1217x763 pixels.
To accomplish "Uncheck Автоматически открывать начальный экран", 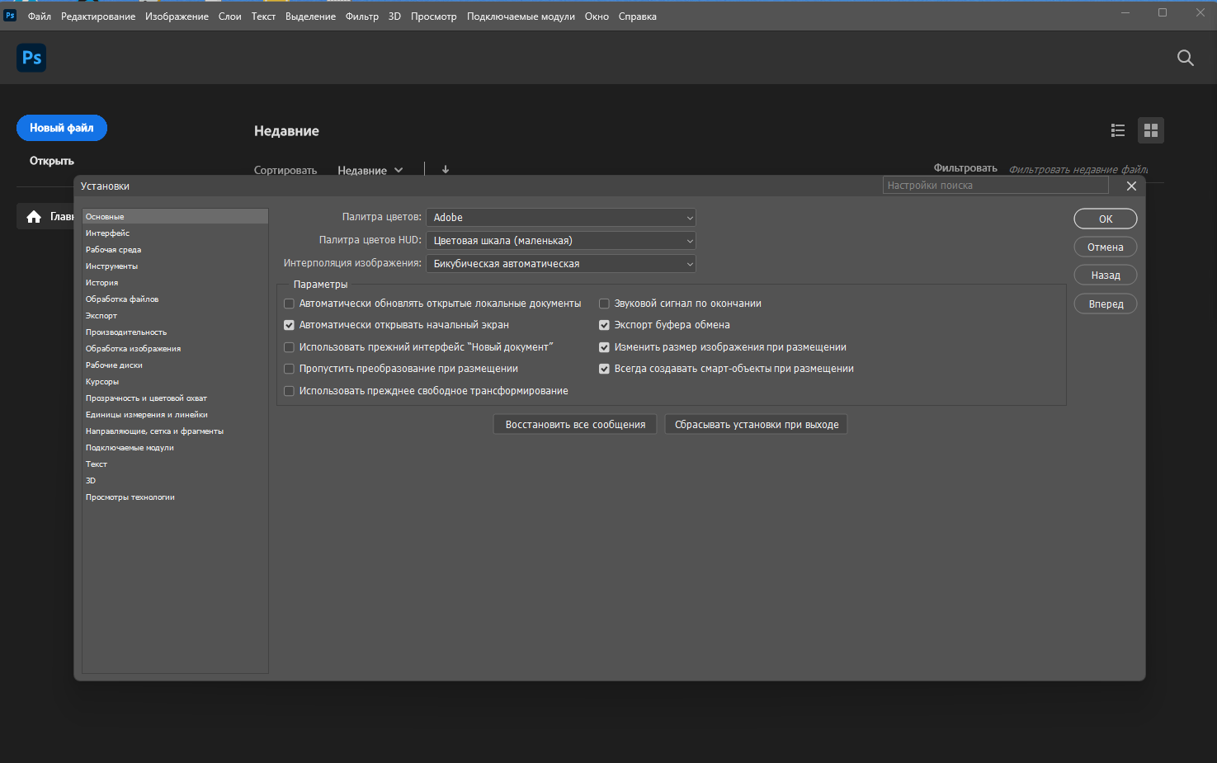I will click(x=289, y=325).
